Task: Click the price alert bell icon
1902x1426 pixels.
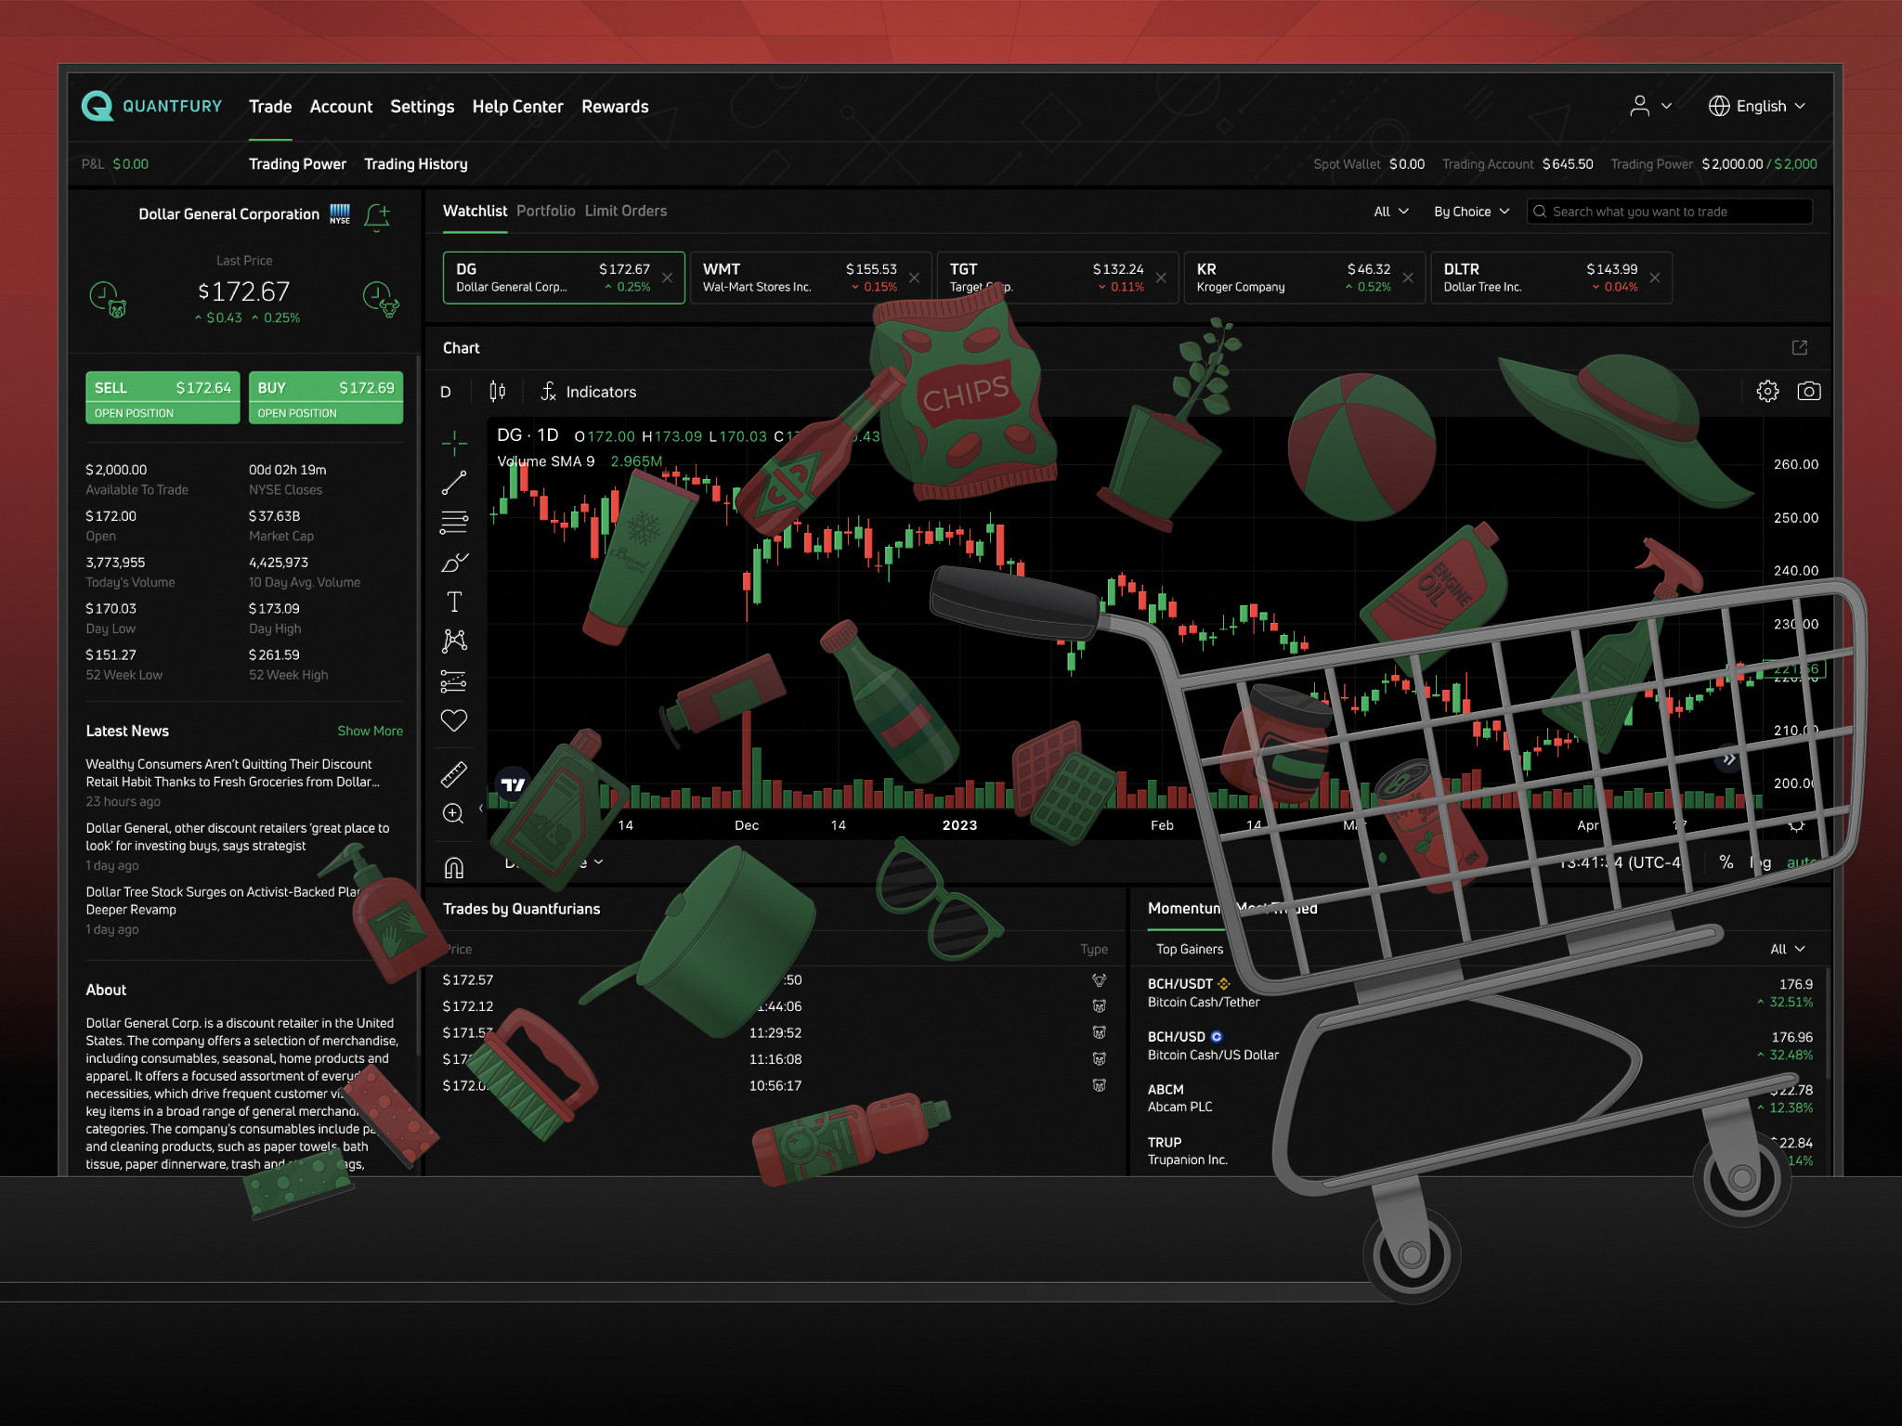Action: pyautogui.click(x=377, y=216)
